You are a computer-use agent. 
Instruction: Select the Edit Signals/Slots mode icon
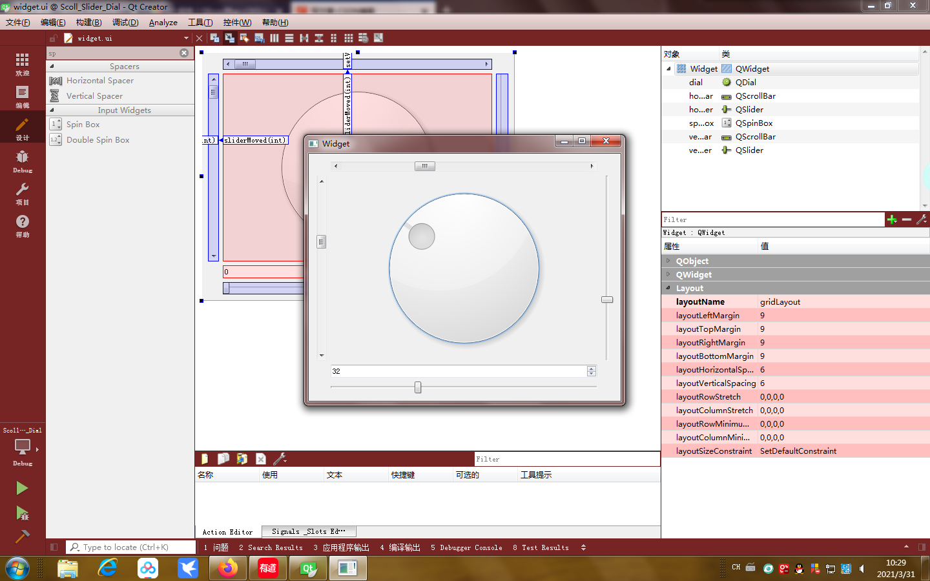point(229,38)
